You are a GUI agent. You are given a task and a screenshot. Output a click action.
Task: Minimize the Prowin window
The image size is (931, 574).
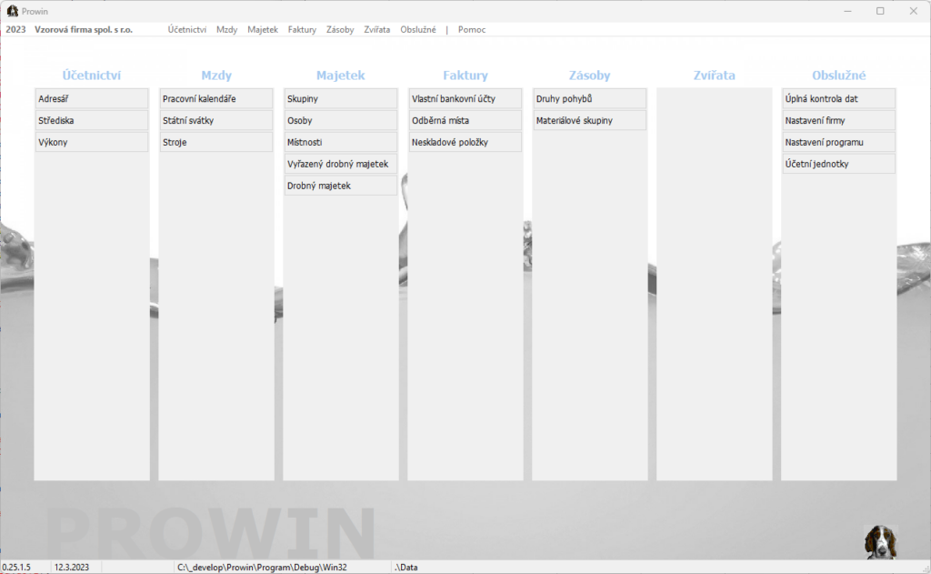847,11
